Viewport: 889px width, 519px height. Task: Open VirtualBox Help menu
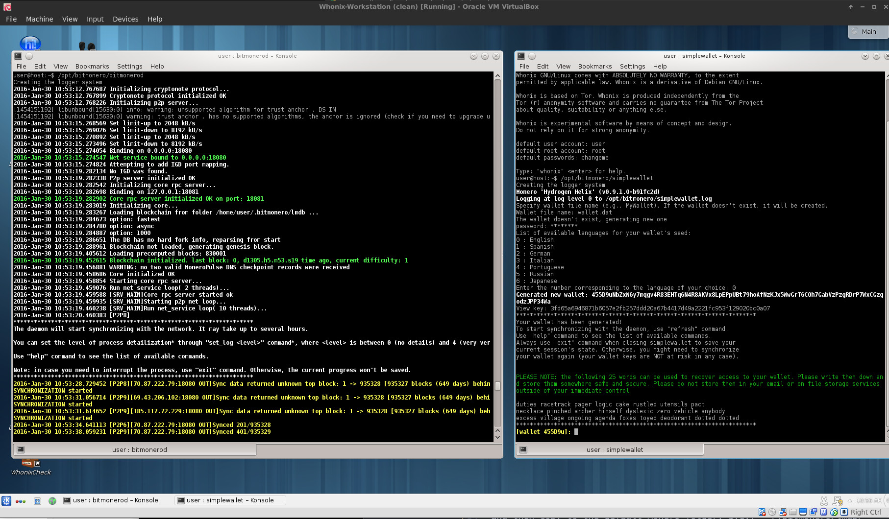coord(155,19)
